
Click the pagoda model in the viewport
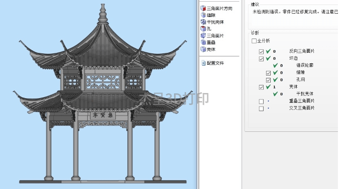tap(102, 98)
